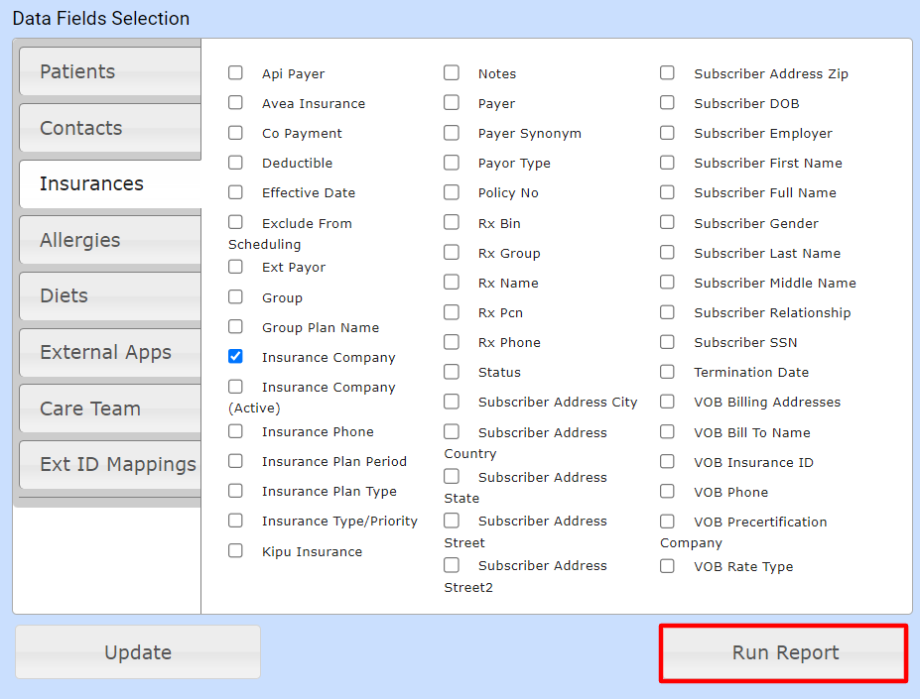Image resolution: width=920 pixels, height=699 pixels.
Task: Enable the Kipu Insurance field
Action: point(235,550)
